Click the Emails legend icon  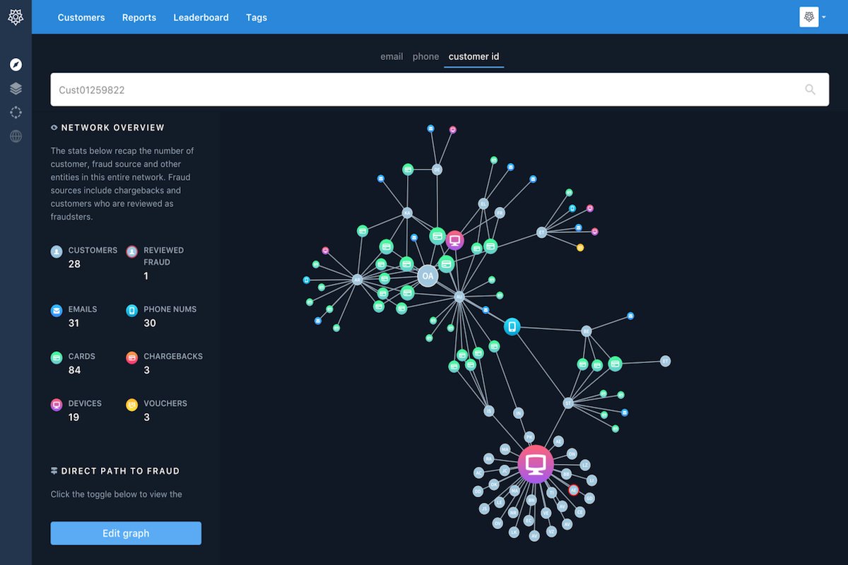(x=57, y=310)
